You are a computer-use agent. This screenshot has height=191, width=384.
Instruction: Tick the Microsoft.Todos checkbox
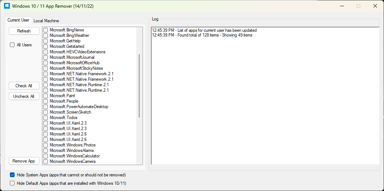tap(46, 118)
